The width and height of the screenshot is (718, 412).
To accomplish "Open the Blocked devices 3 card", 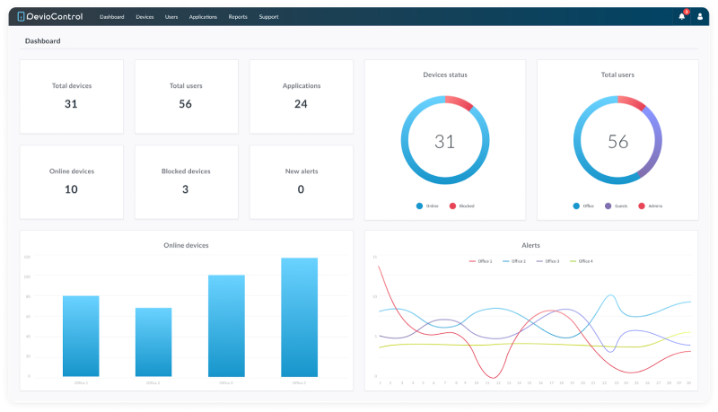I will [x=187, y=182].
